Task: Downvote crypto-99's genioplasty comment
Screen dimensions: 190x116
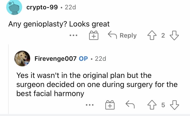Action: pyautogui.click(x=174, y=36)
